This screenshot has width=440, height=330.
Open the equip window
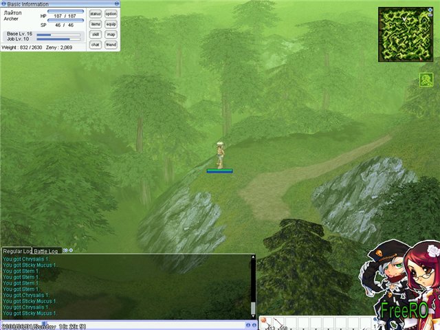[x=111, y=24]
